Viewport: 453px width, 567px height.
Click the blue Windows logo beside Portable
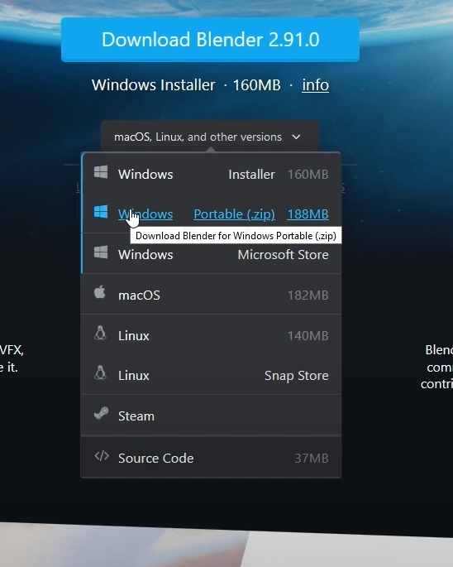101,212
